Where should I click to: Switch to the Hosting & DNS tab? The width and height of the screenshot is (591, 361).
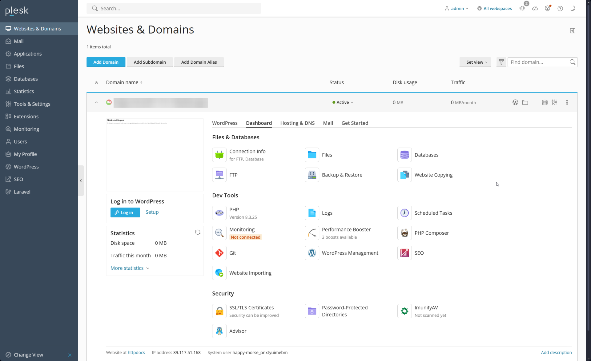[x=297, y=123]
